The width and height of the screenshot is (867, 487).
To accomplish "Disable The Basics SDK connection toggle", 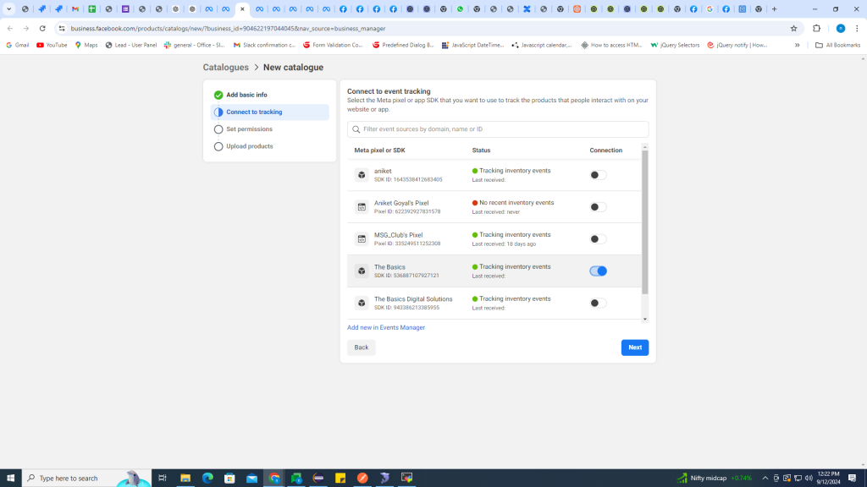I will (x=598, y=271).
